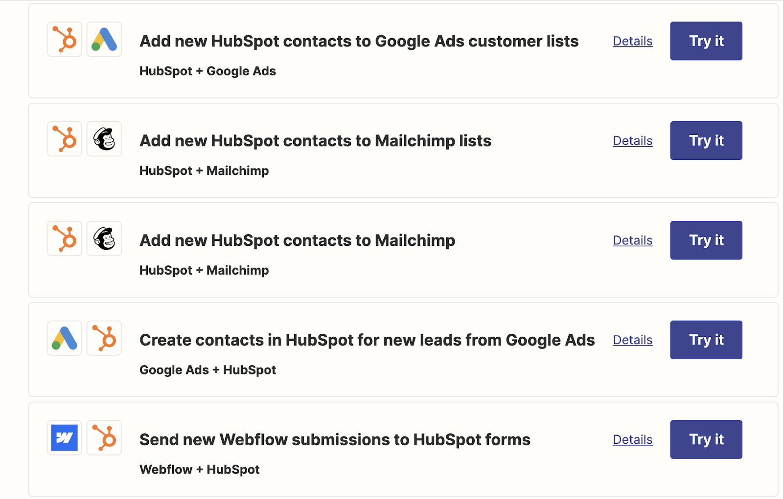This screenshot has width=783, height=499.
Task: Click Try it for Mailchimp lists template
Action: [706, 140]
